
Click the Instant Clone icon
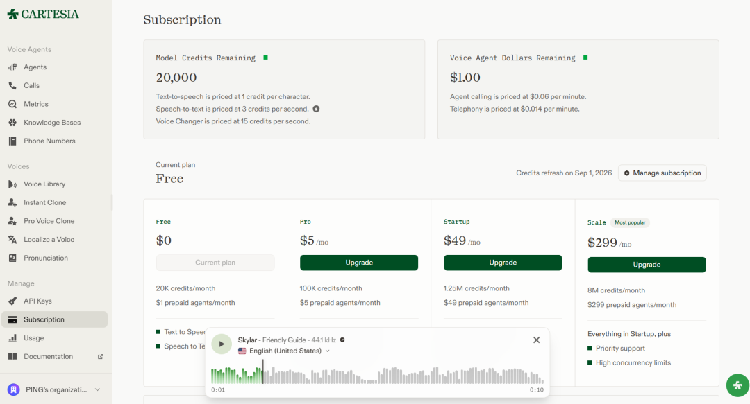click(12, 202)
